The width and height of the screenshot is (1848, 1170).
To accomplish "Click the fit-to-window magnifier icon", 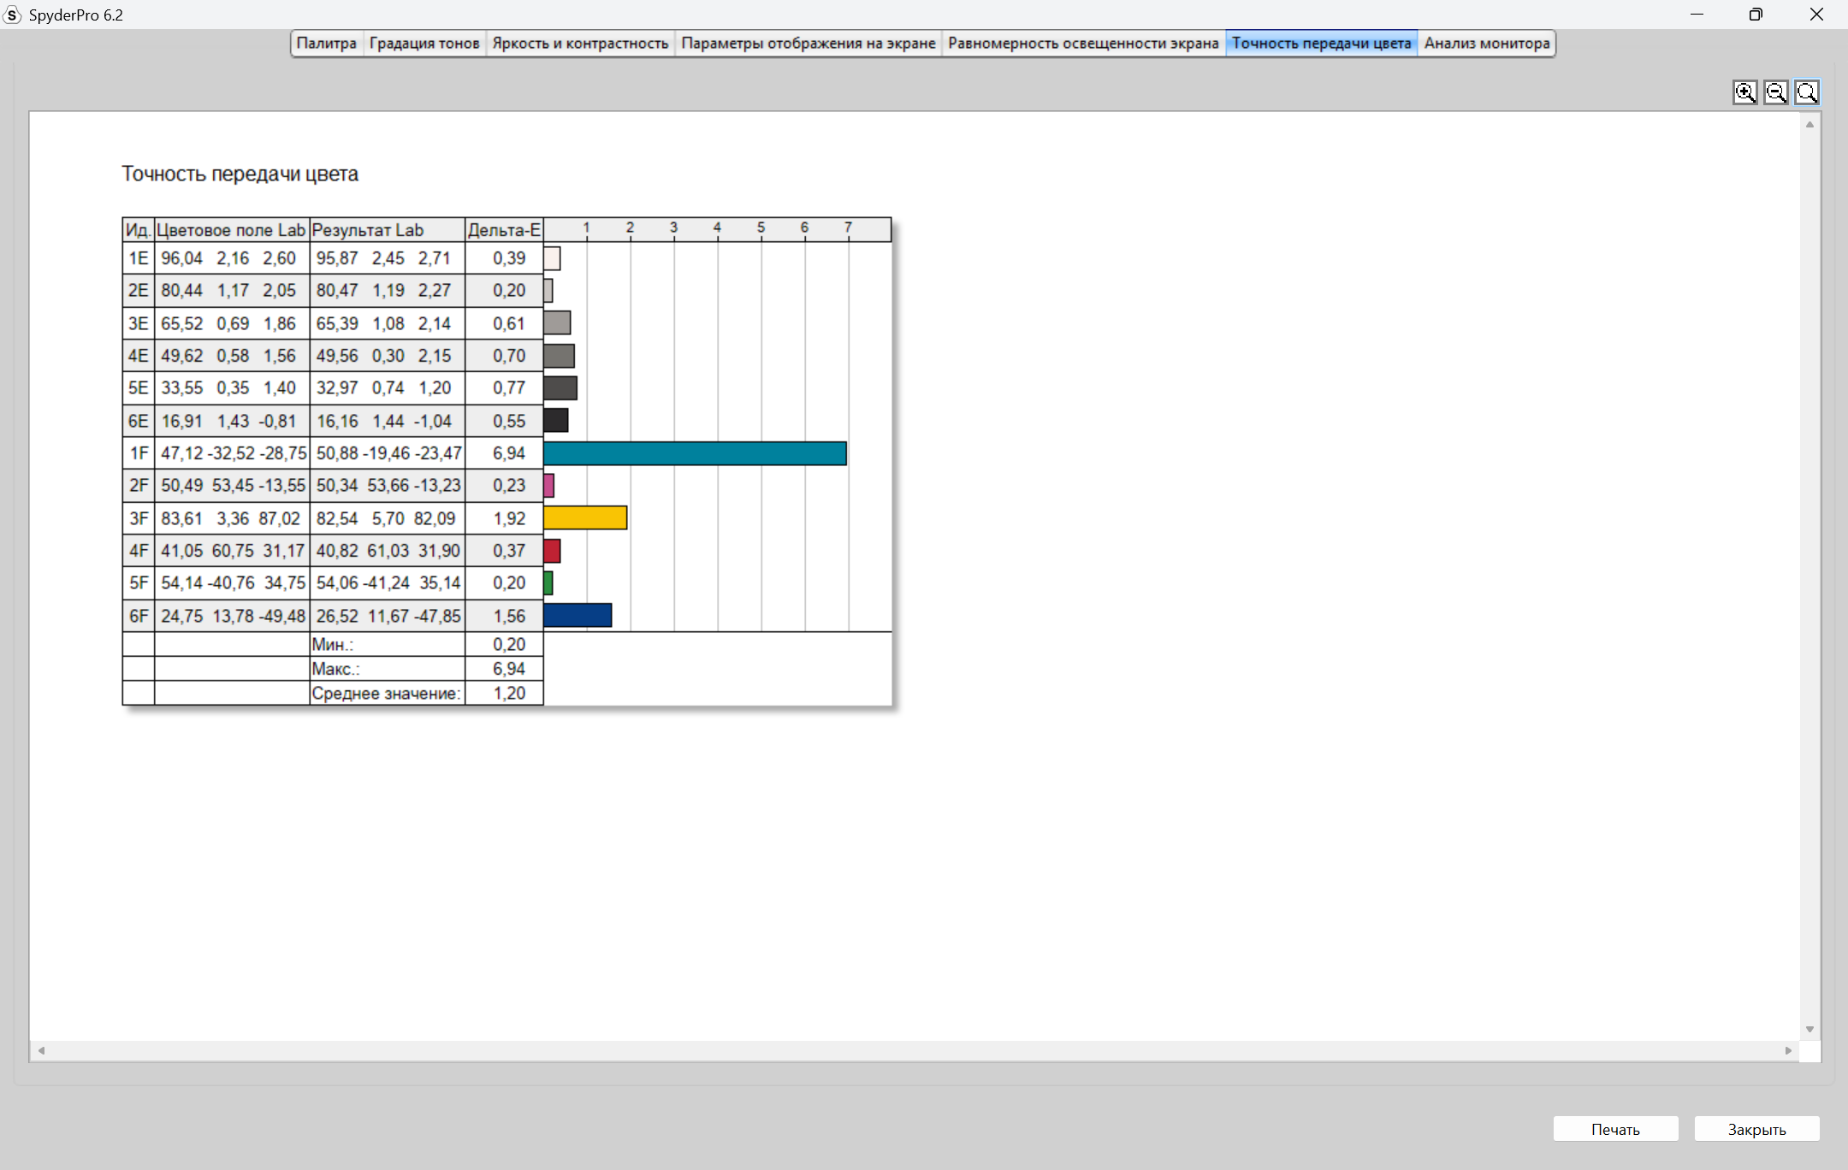I will 1806,92.
